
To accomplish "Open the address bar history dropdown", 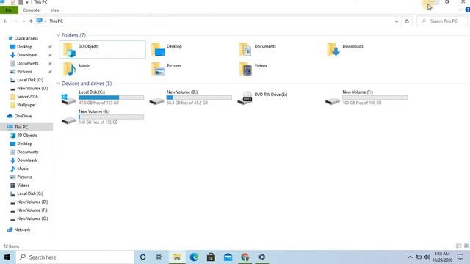I will click(x=397, y=21).
